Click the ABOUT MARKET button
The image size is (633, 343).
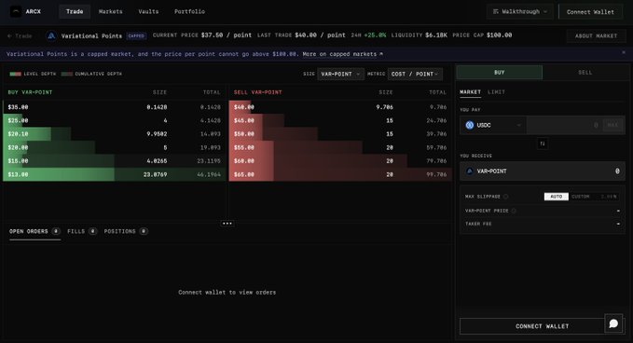[597, 36]
